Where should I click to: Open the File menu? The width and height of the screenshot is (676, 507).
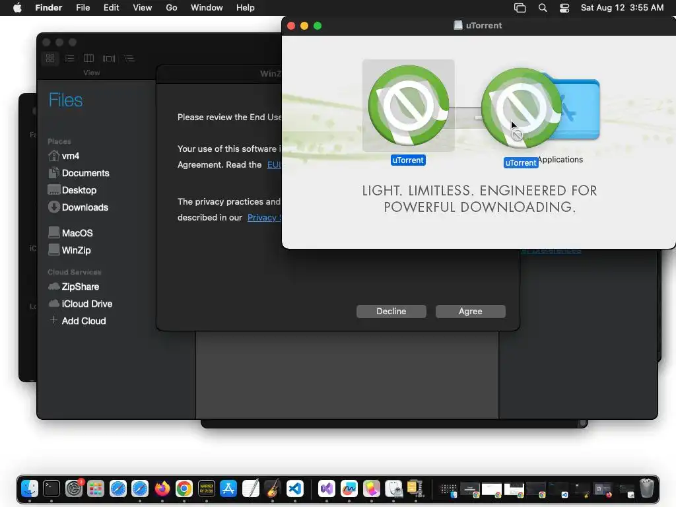[83, 8]
